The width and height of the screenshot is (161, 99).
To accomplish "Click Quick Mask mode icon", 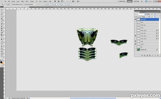I will [2, 66].
